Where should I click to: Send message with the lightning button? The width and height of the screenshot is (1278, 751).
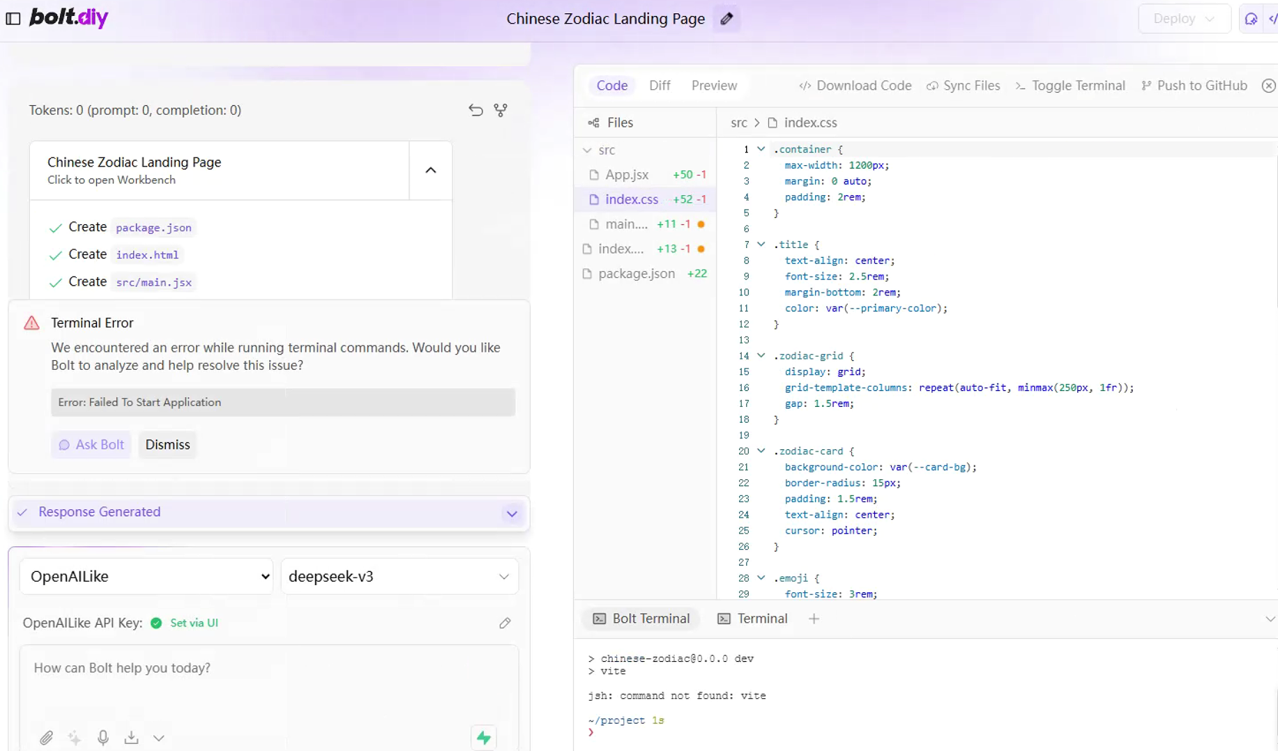click(484, 737)
